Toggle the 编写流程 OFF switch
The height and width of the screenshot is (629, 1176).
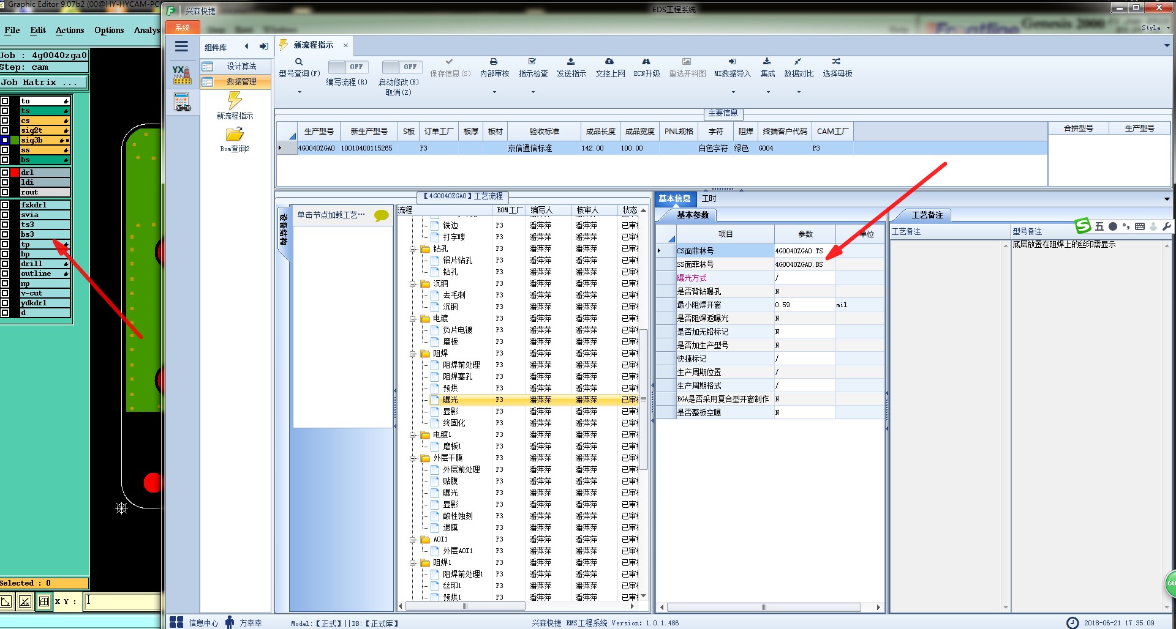coord(347,67)
